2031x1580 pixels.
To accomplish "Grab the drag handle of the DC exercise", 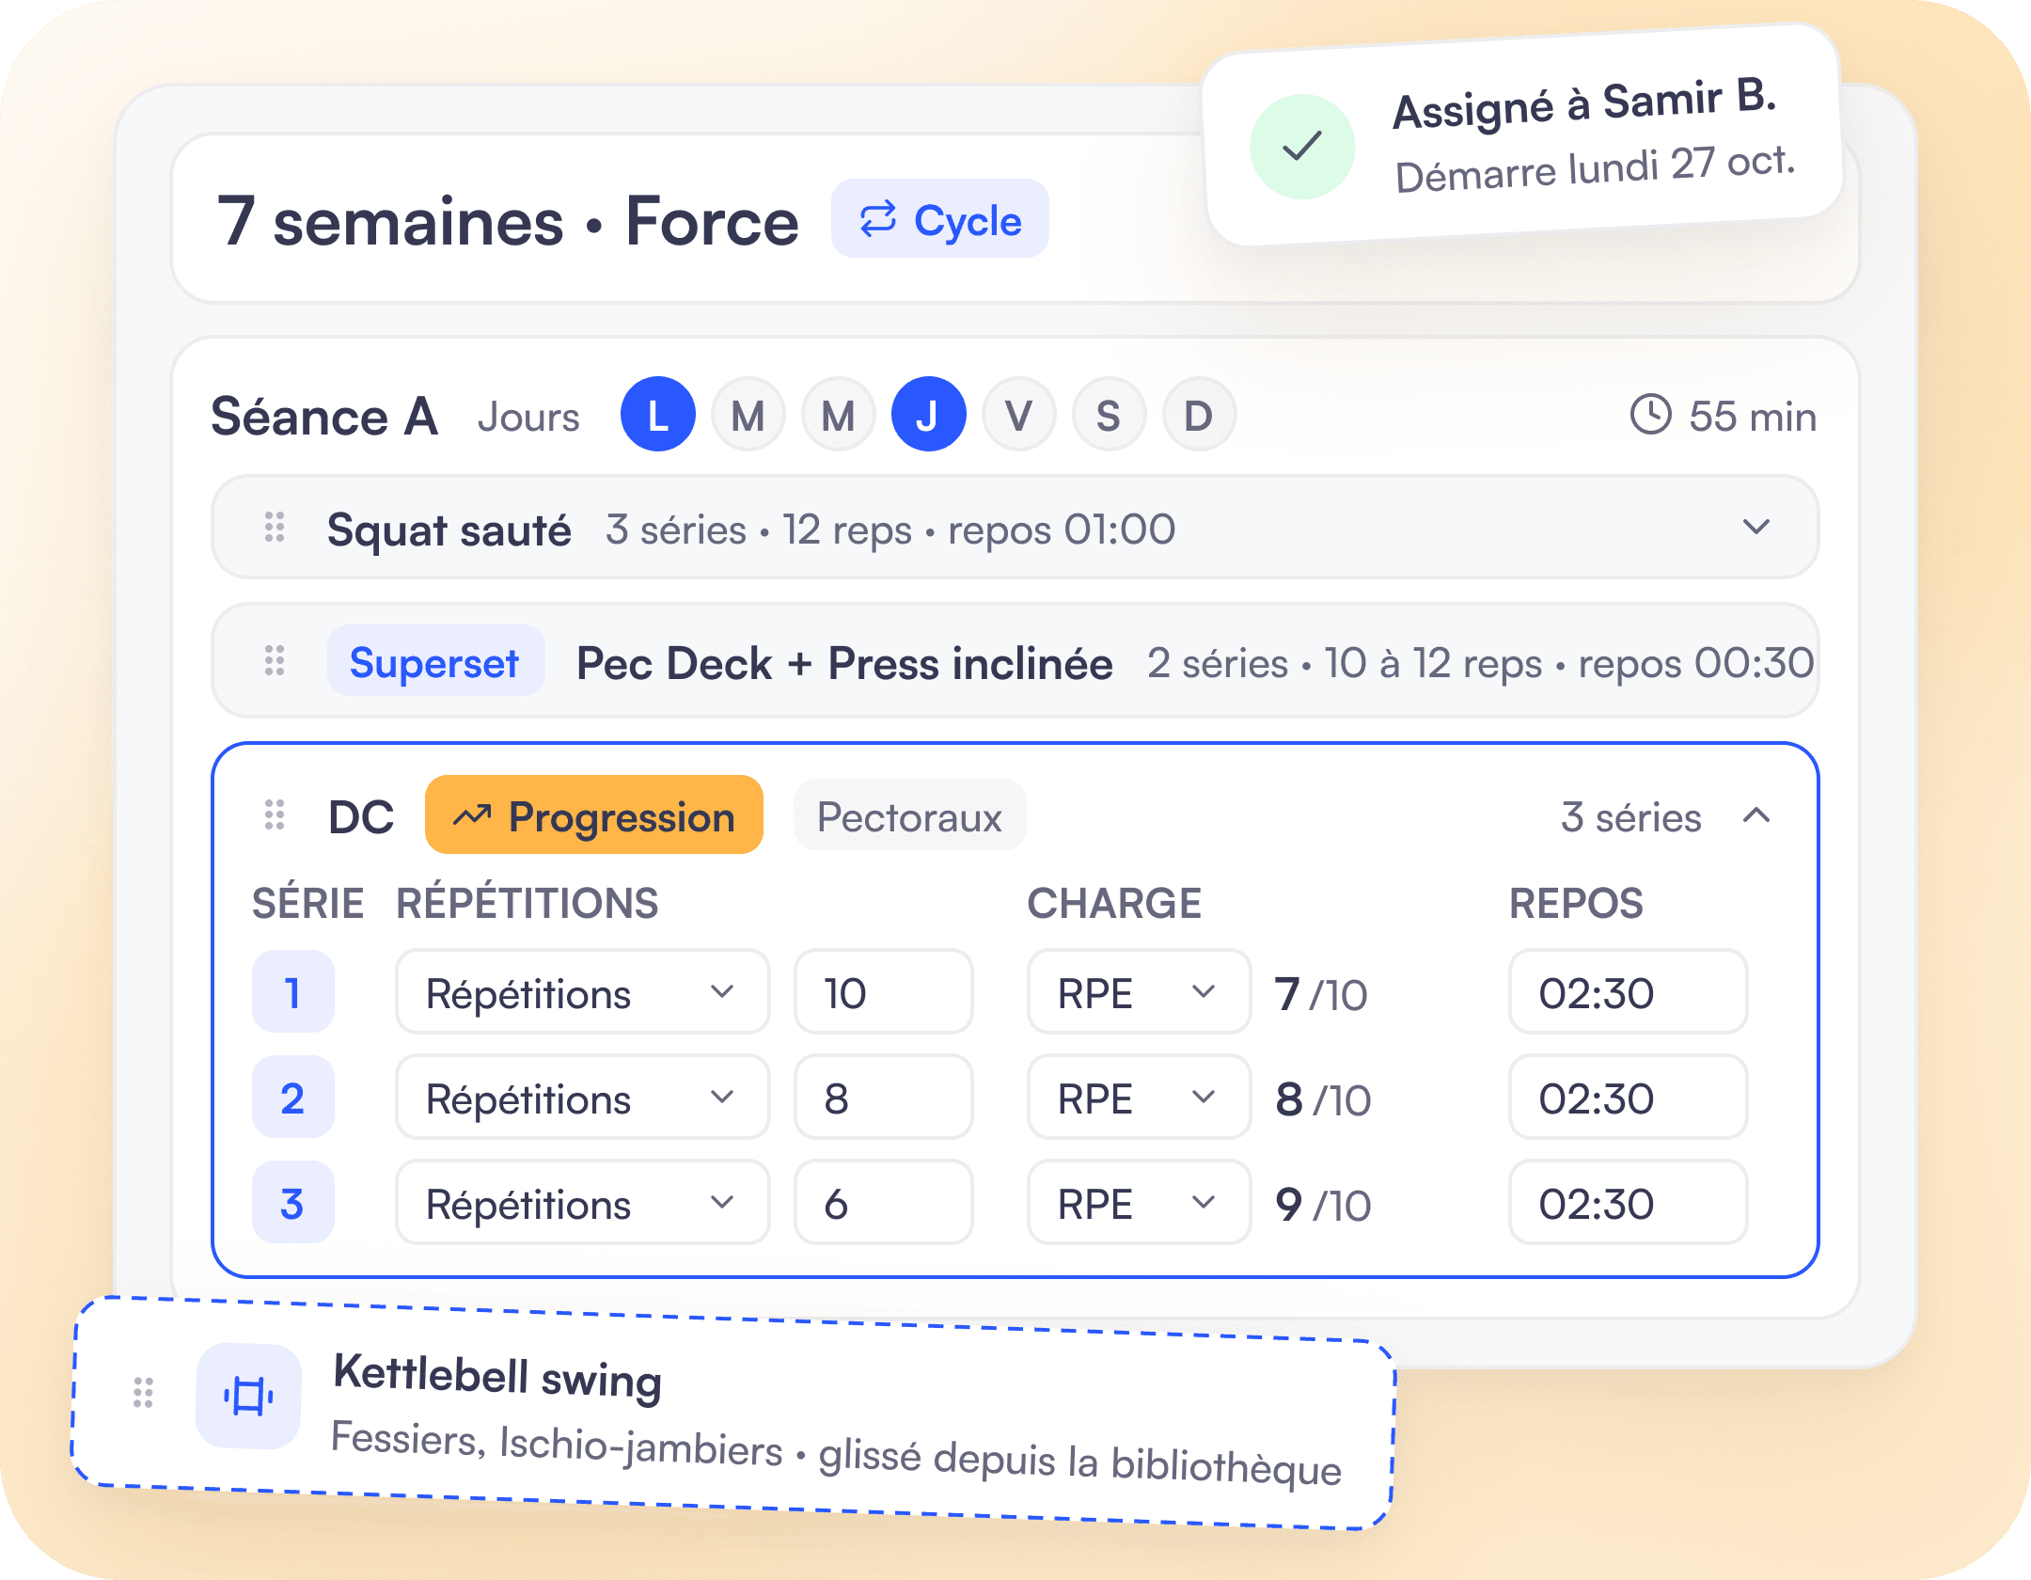I will [275, 815].
